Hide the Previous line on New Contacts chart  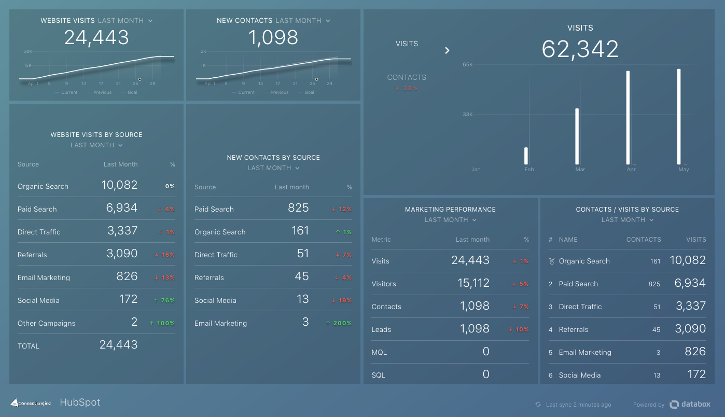click(x=276, y=92)
